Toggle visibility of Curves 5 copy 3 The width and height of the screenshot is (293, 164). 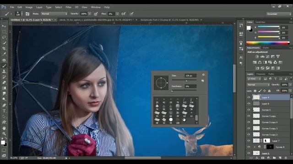pyautogui.click(x=249, y=128)
